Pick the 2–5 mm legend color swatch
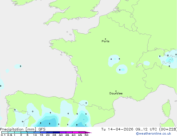 24,132
